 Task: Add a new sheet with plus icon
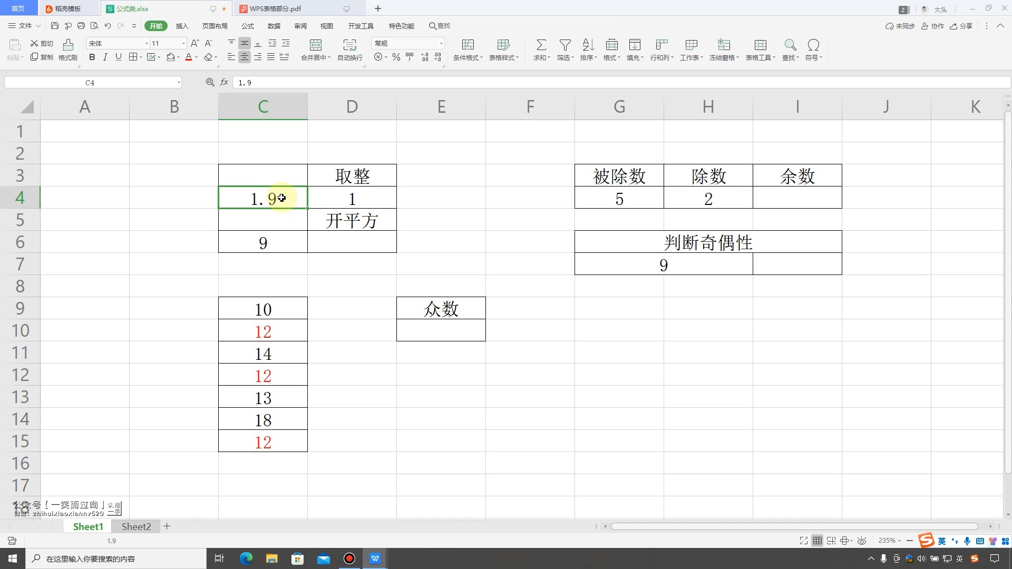click(167, 526)
